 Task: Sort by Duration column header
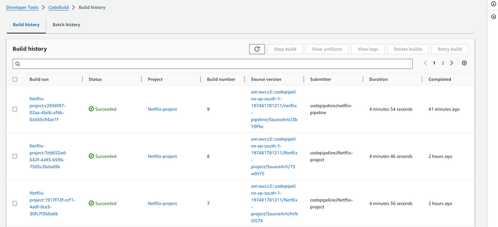(x=378, y=79)
